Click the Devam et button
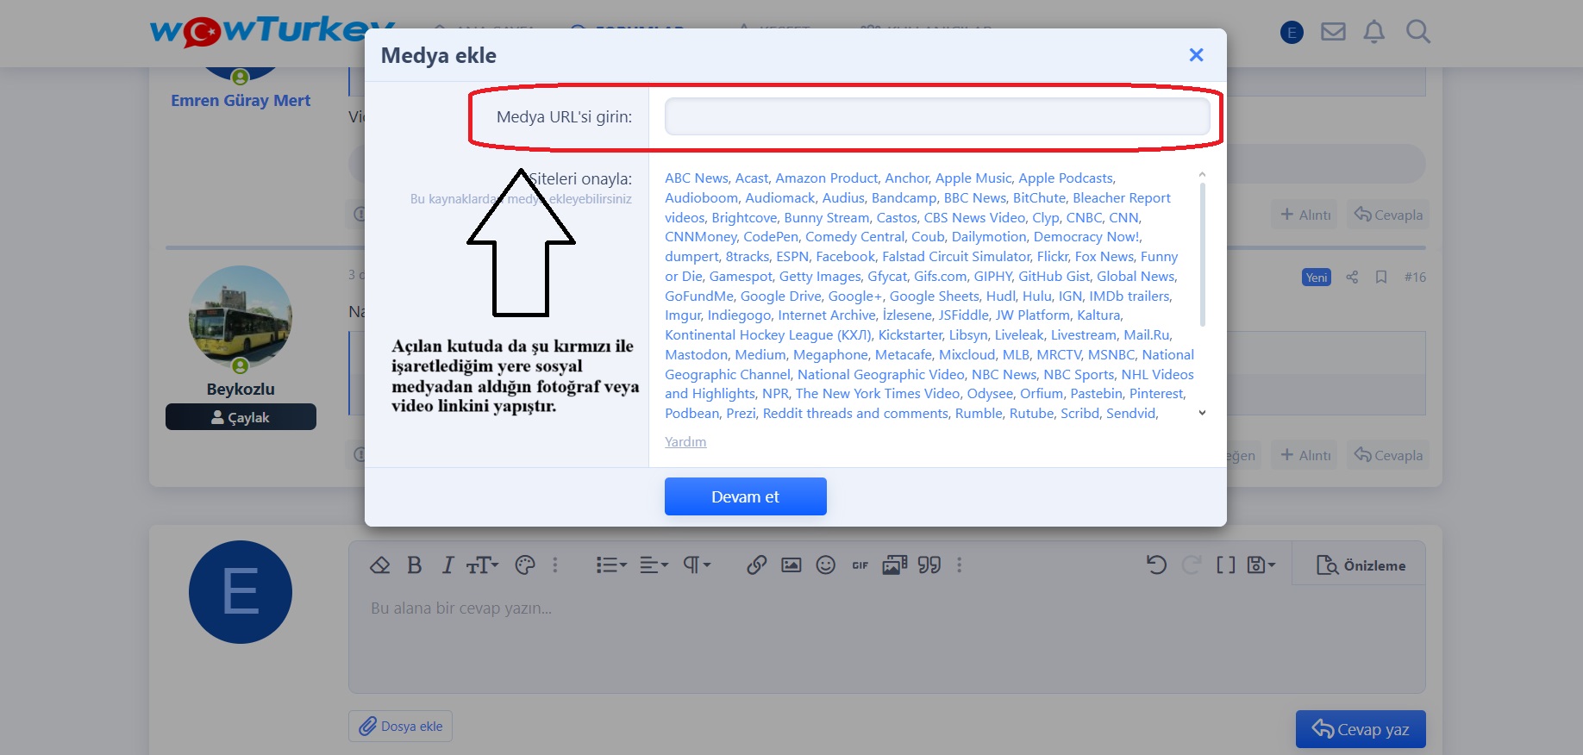Viewport: 1583px width, 755px height. click(745, 496)
